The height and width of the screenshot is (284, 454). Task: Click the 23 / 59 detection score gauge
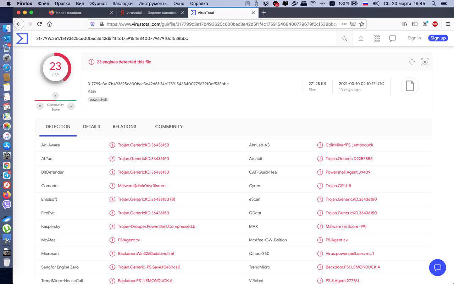(56, 68)
